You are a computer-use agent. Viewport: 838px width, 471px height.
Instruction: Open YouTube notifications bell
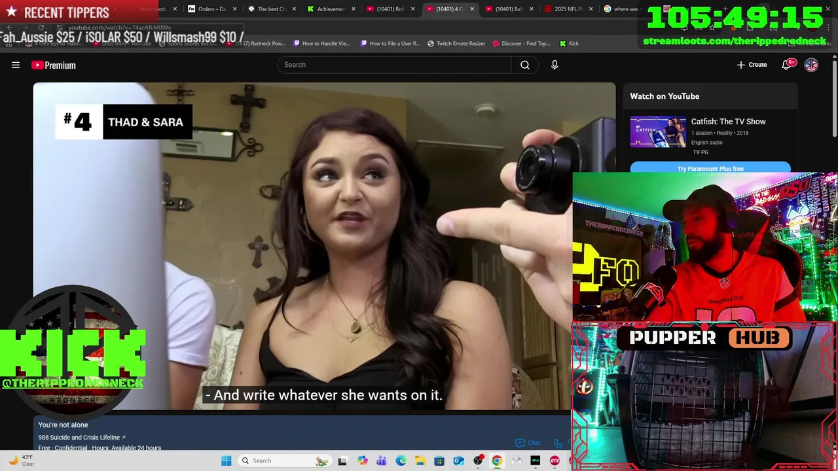[787, 65]
